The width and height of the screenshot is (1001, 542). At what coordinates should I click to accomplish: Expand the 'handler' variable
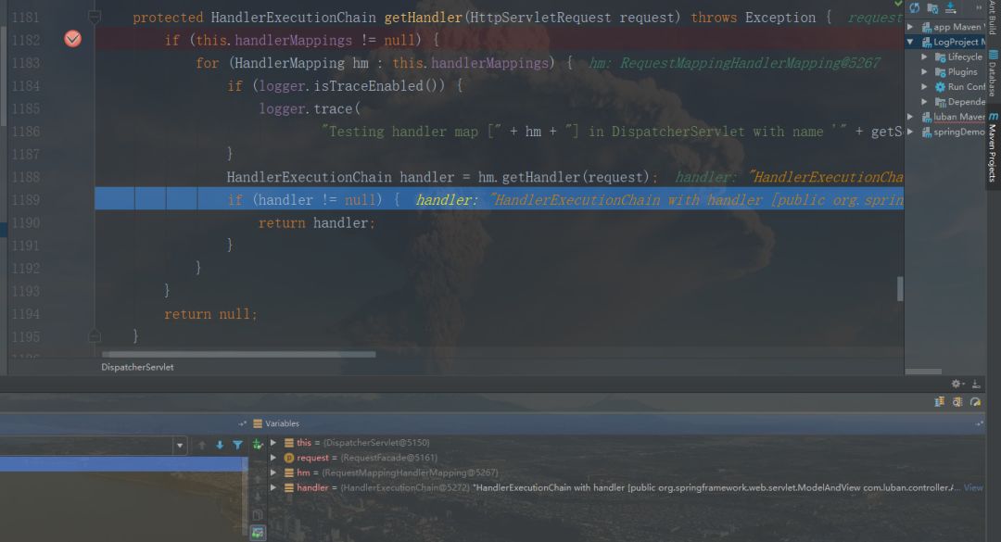[273, 487]
